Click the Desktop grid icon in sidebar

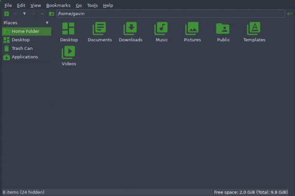(x=7, y=40)
